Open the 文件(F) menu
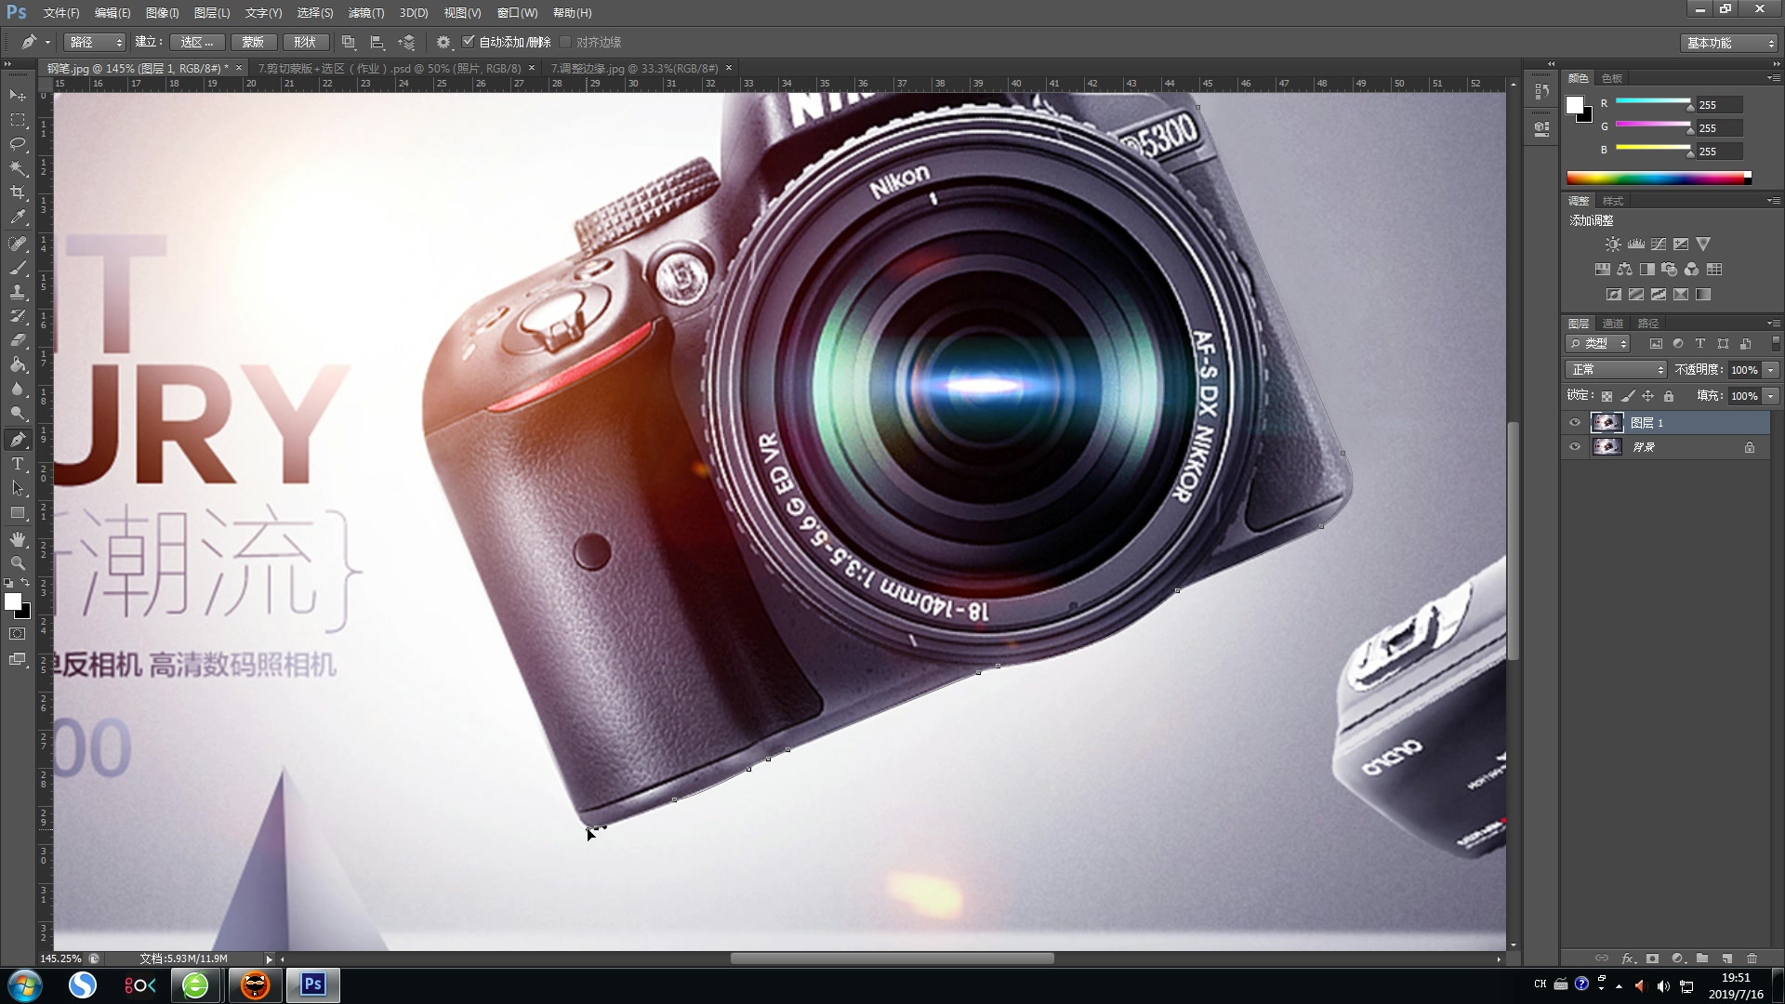The height and width of the screenshot is (1004, 1785). (x=61, y=13)
